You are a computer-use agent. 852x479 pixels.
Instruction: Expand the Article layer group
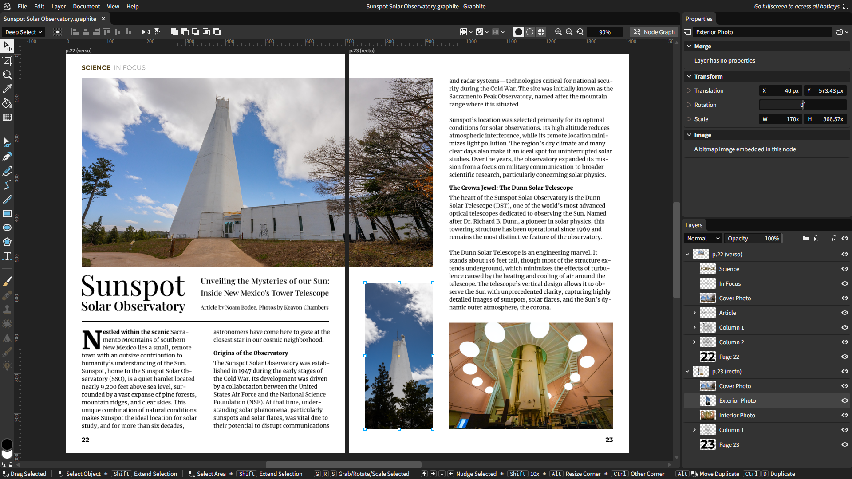click(x=694, y=313)
